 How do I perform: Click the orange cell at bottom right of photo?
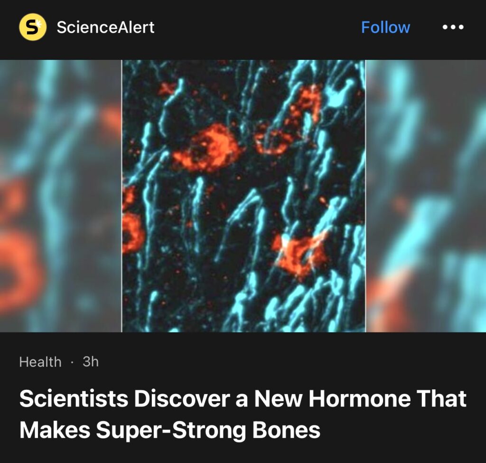point(300,254)
